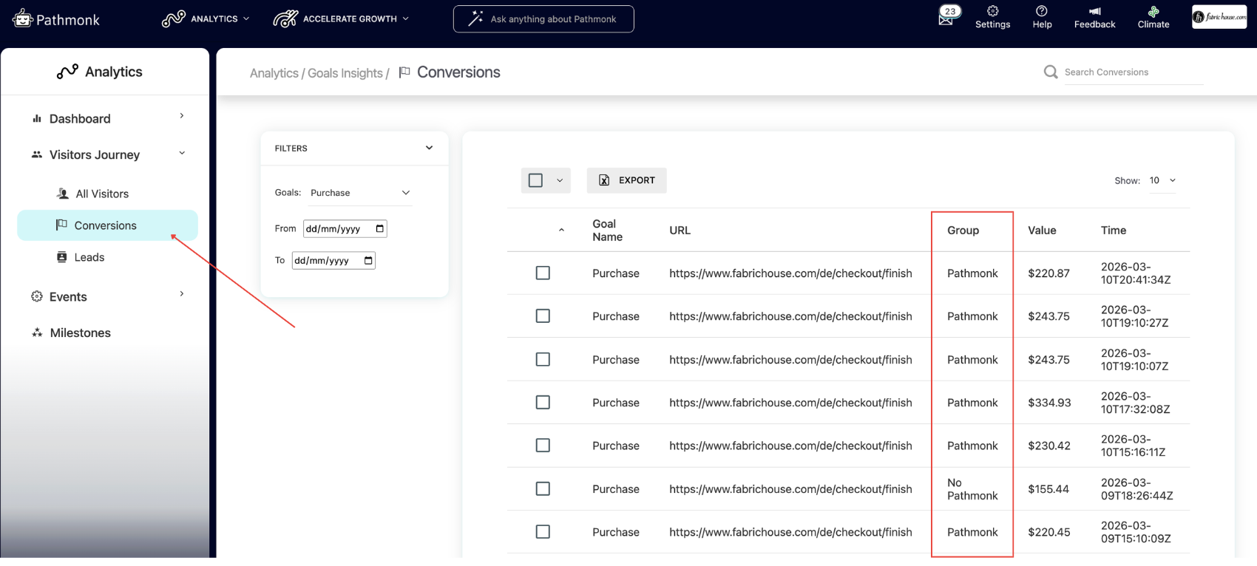Click the Dashboard bar chart icon
Viewport: 1257px width, 566px height.
click(37, 118)
